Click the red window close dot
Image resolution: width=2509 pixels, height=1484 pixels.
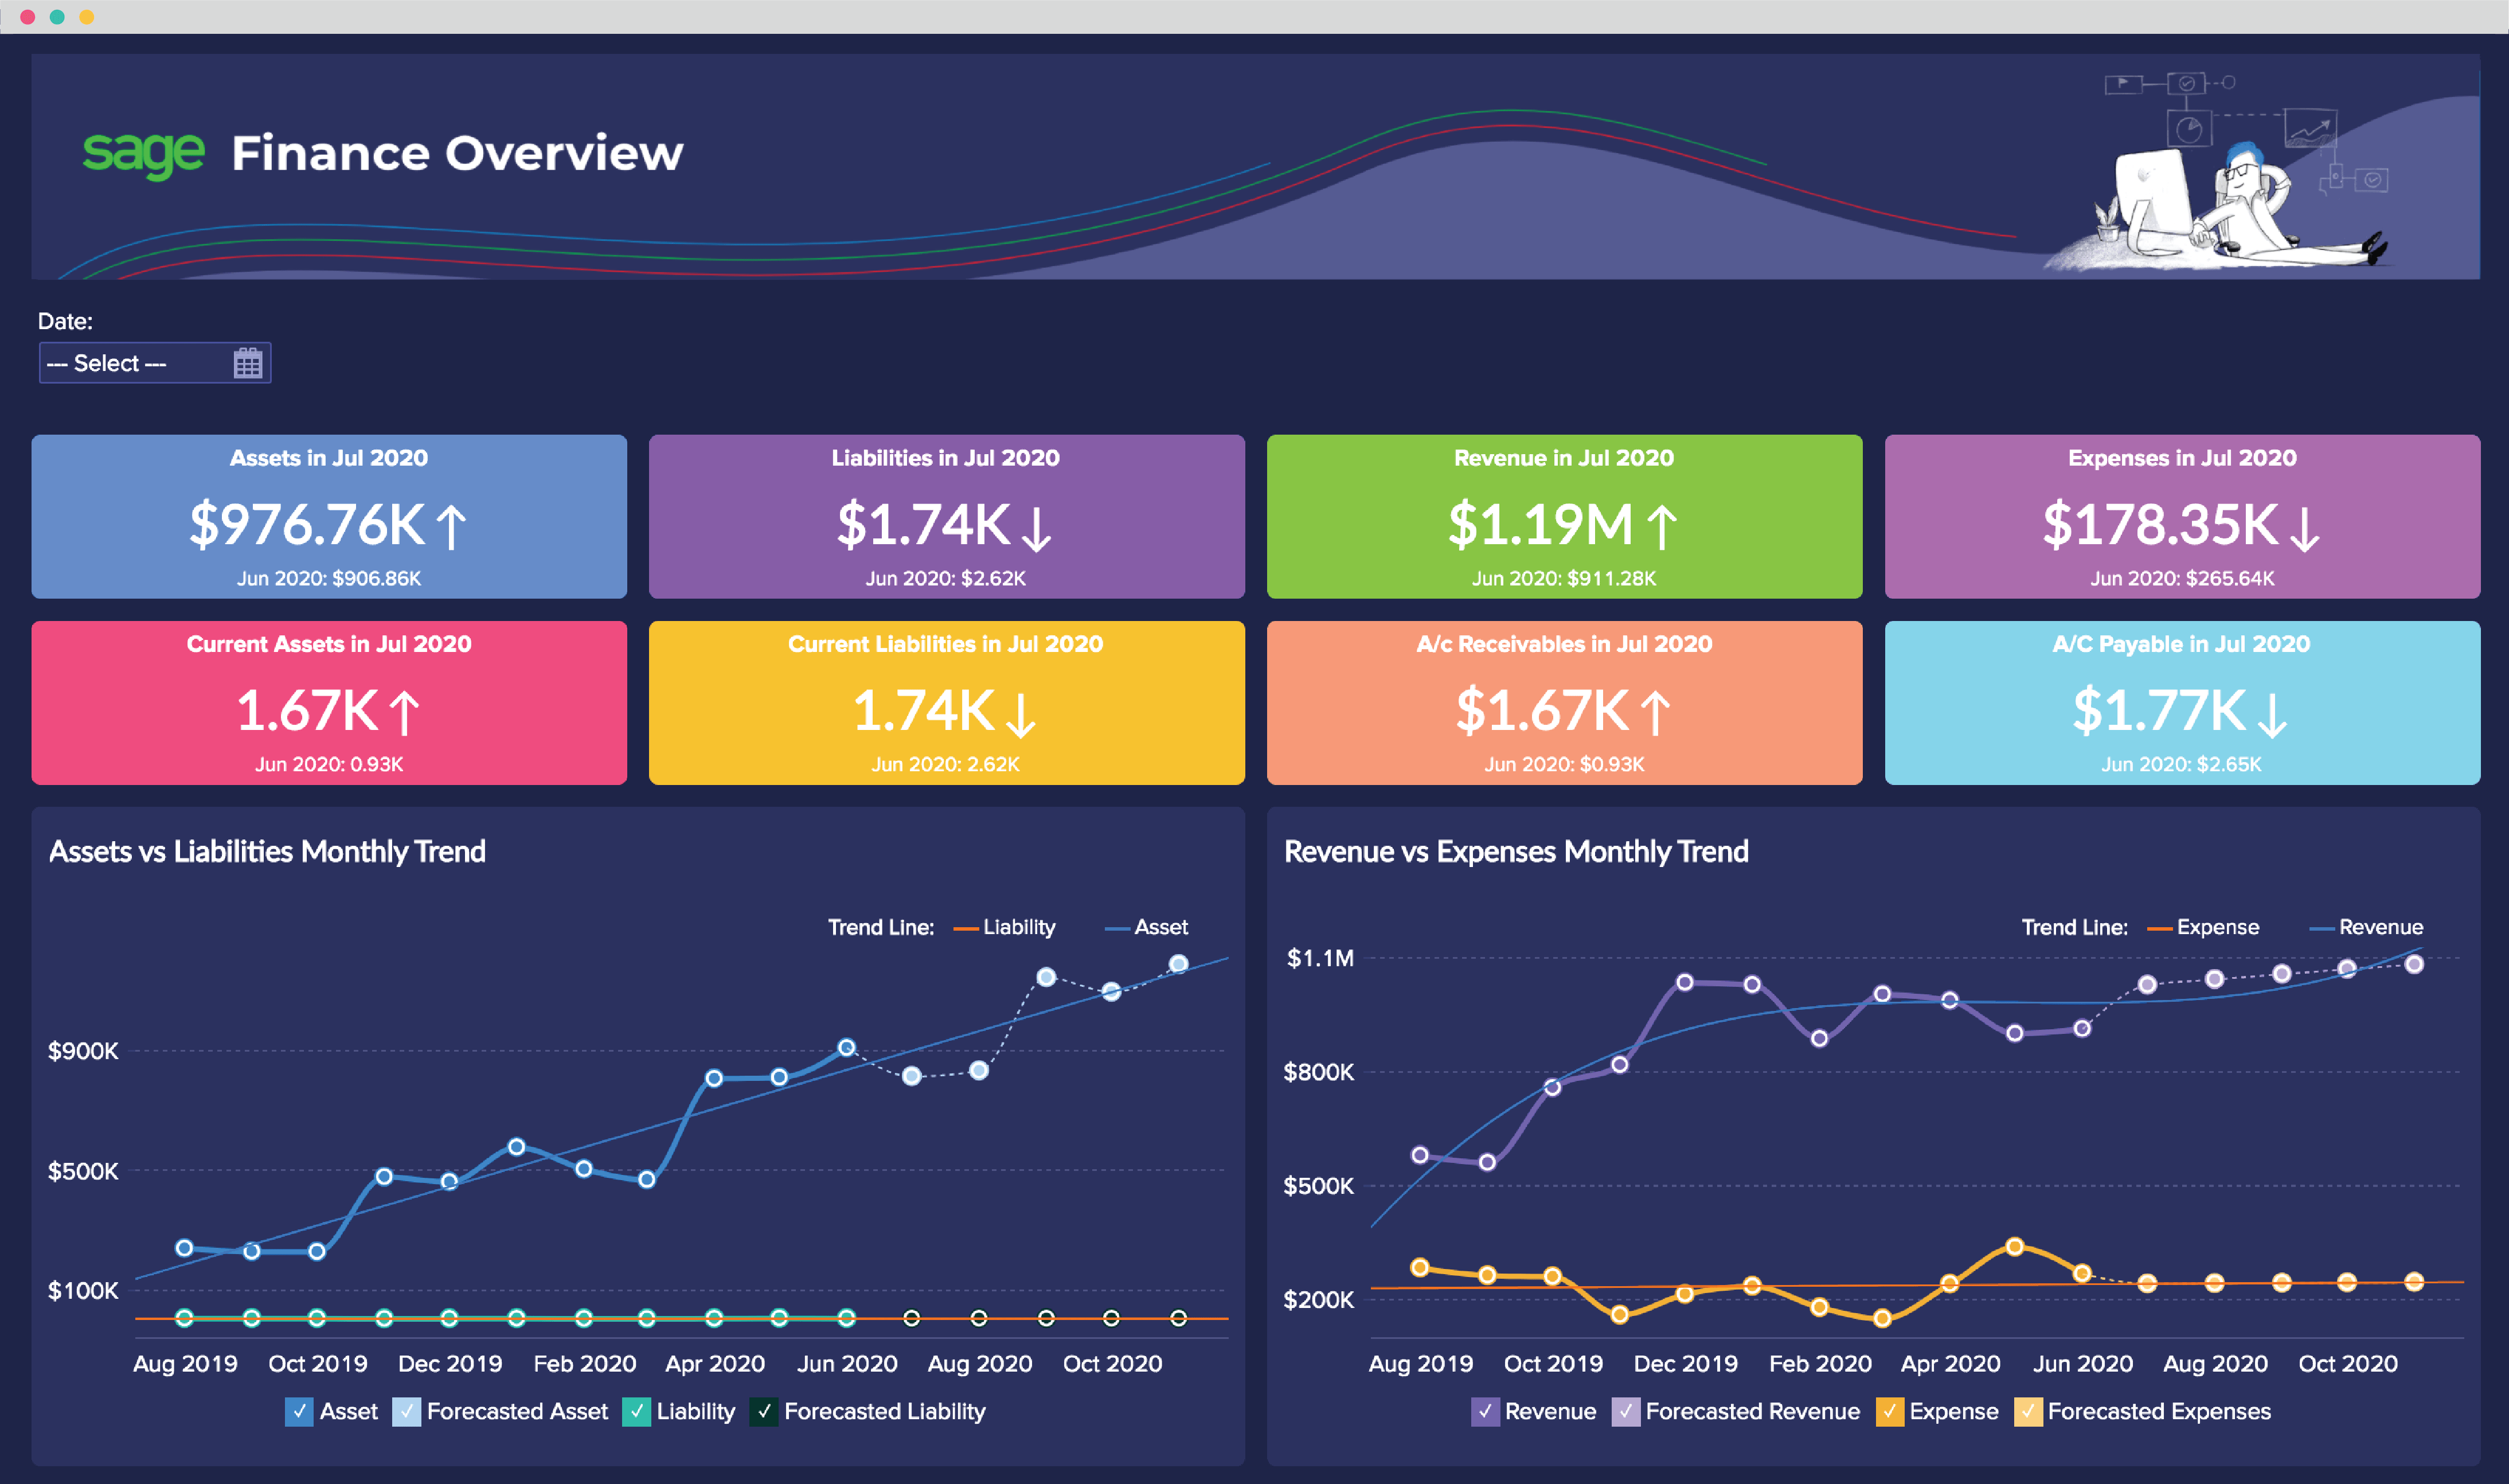tap(28, 16)
